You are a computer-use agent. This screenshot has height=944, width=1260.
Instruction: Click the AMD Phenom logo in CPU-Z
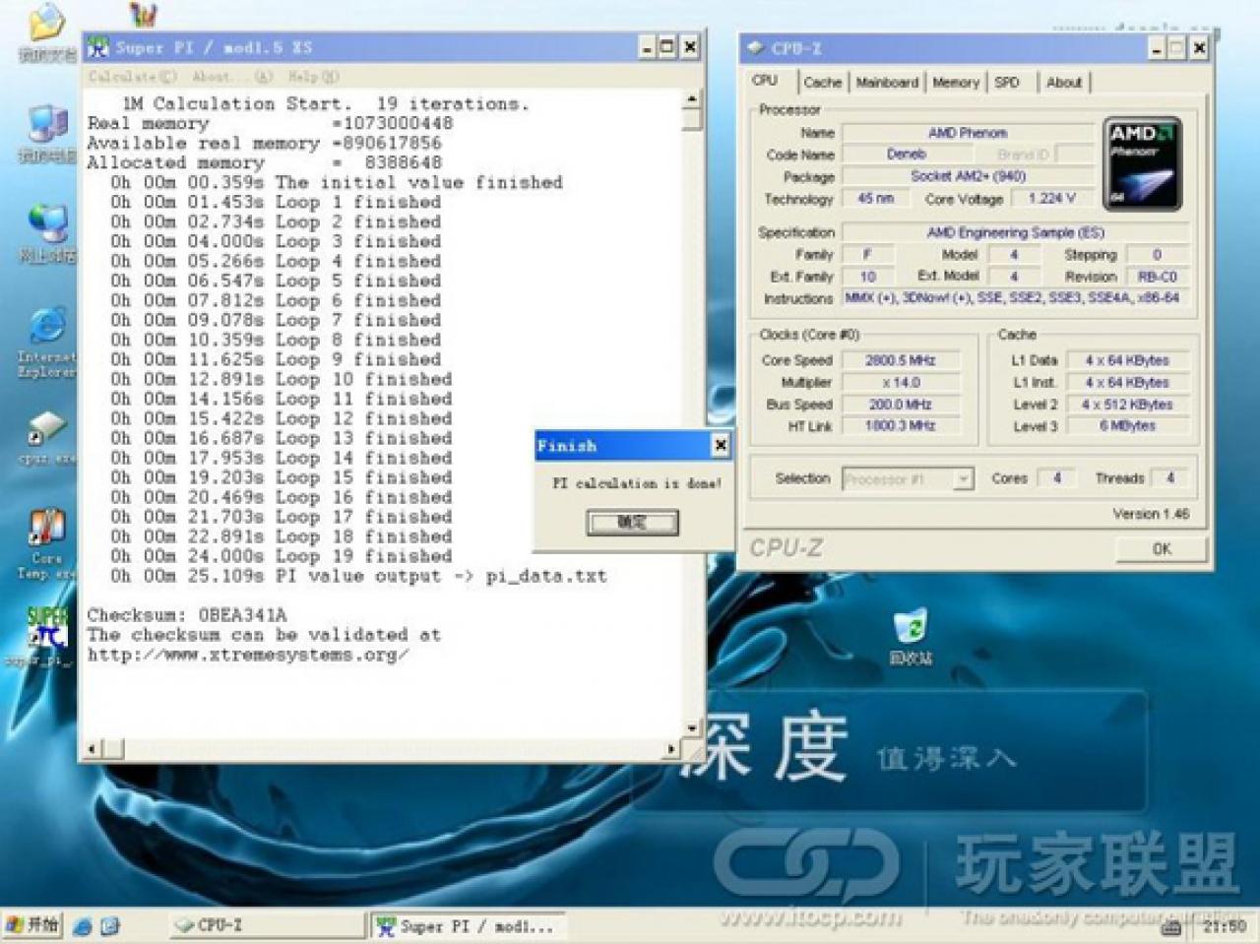[x=1143, y=163]
